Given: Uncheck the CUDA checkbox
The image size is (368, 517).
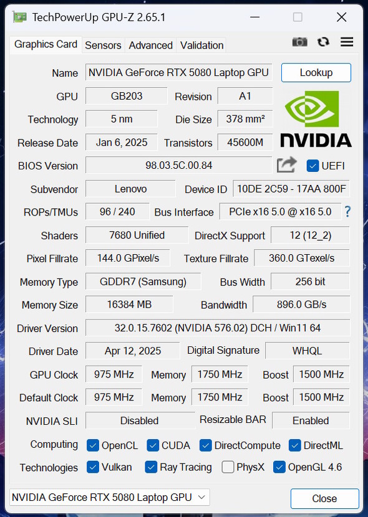Looking at the screenshot, I should [152, 444].
